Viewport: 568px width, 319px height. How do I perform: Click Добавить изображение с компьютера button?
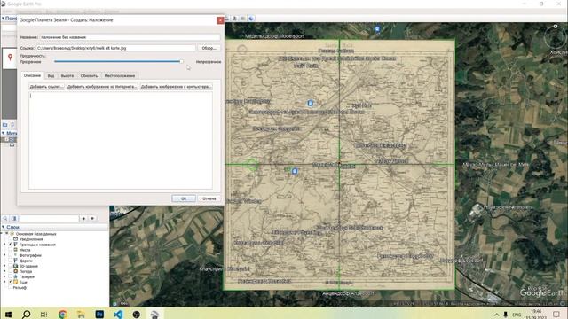tap(176, 87)
